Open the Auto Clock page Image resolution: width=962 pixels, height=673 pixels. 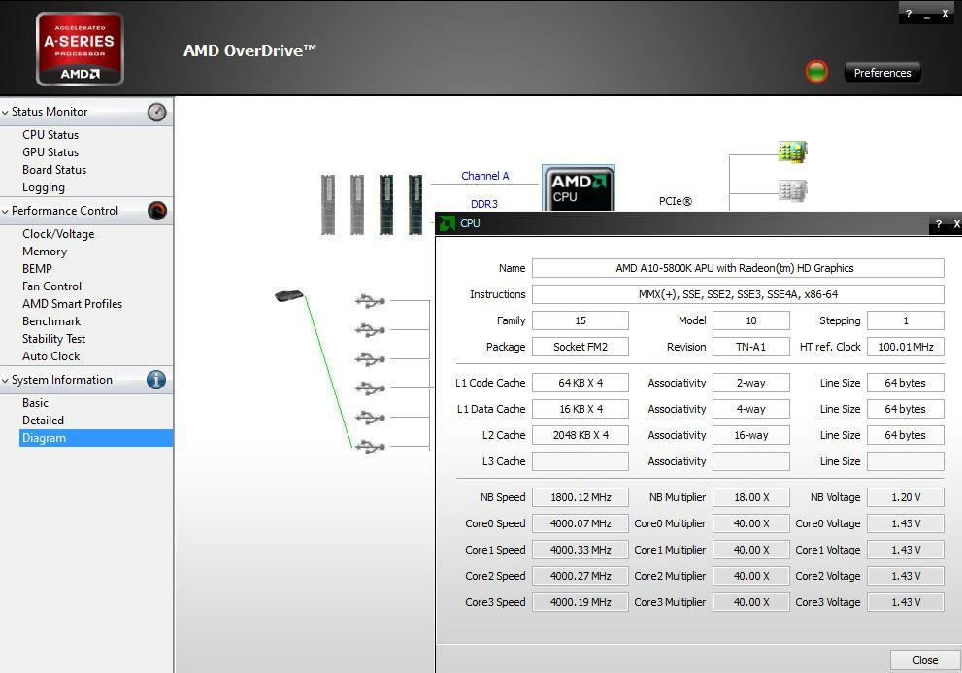click(50, 356)
